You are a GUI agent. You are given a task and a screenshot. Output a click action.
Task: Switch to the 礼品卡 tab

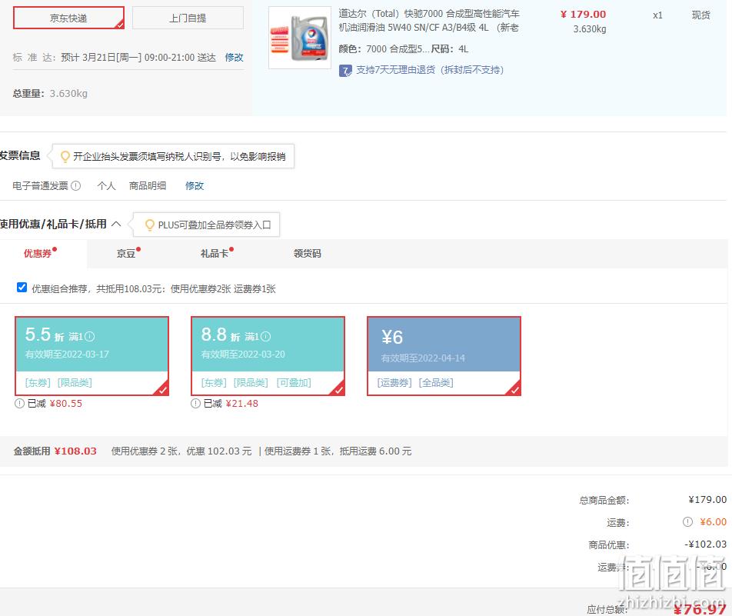pyautogui.click(x=215, y=254)
